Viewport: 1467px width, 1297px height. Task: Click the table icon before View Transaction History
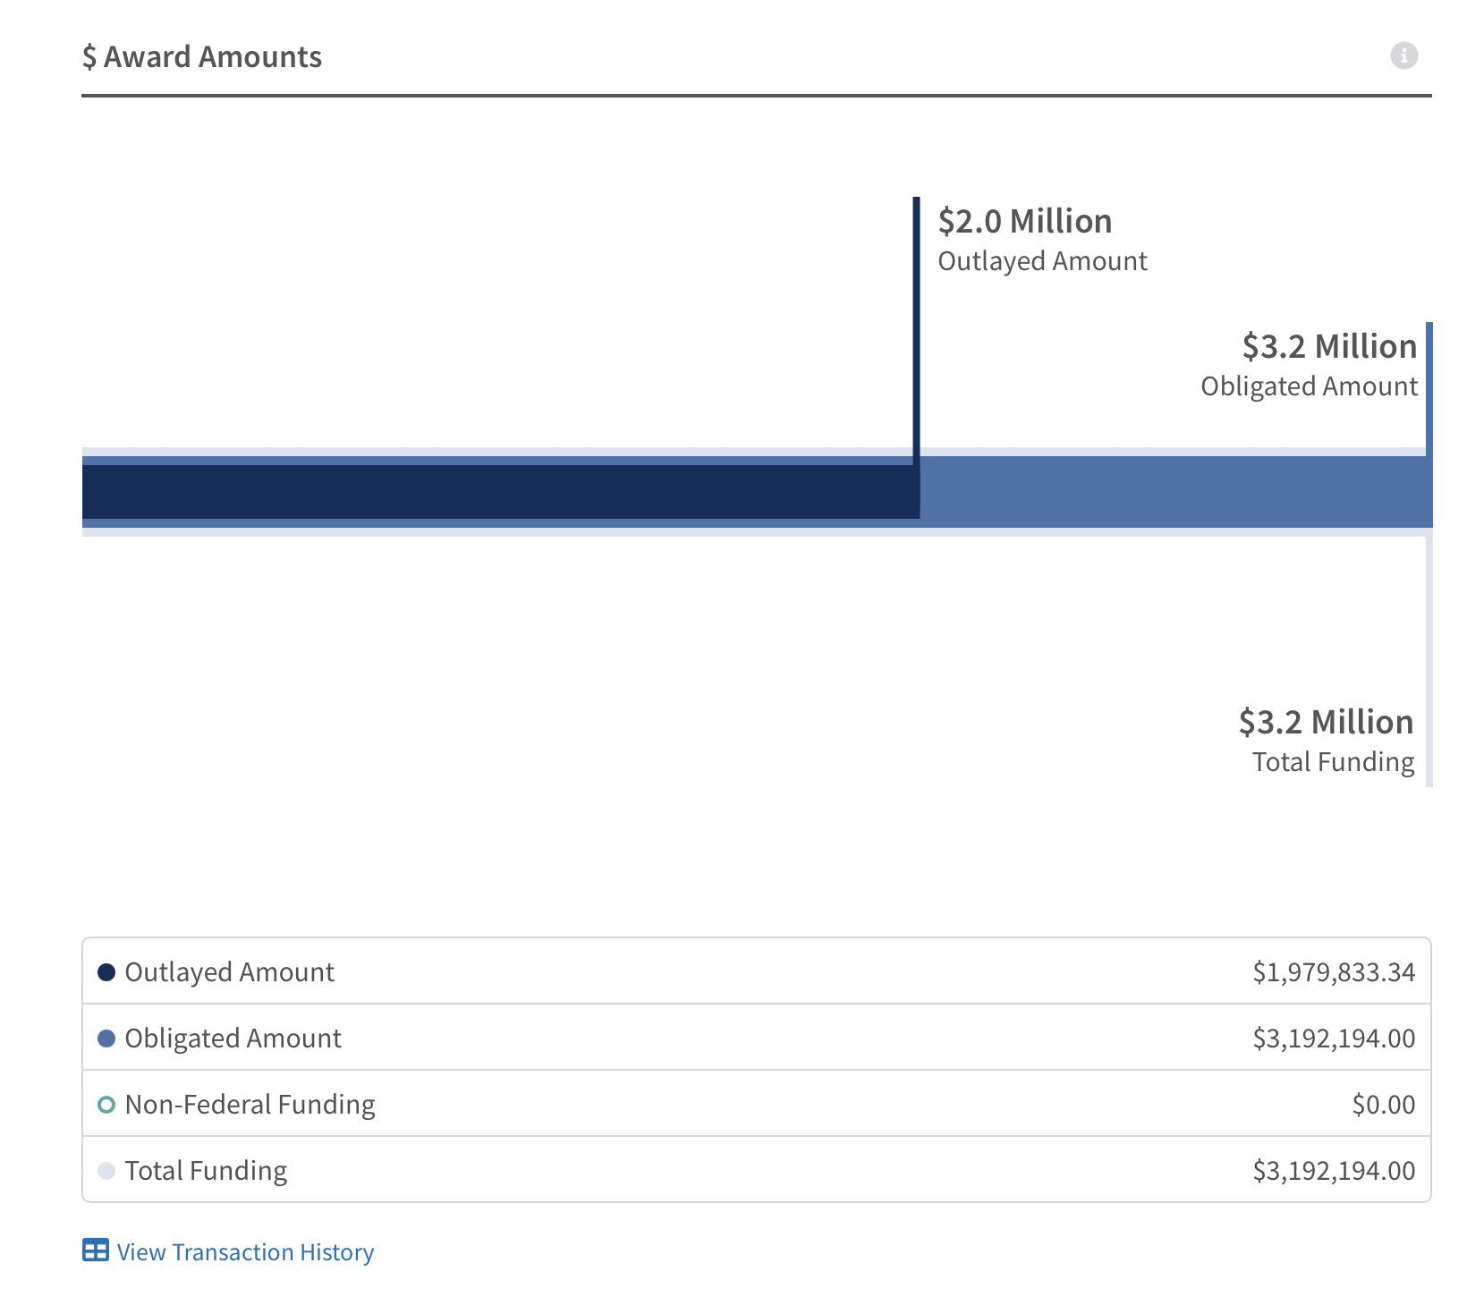96,1250
